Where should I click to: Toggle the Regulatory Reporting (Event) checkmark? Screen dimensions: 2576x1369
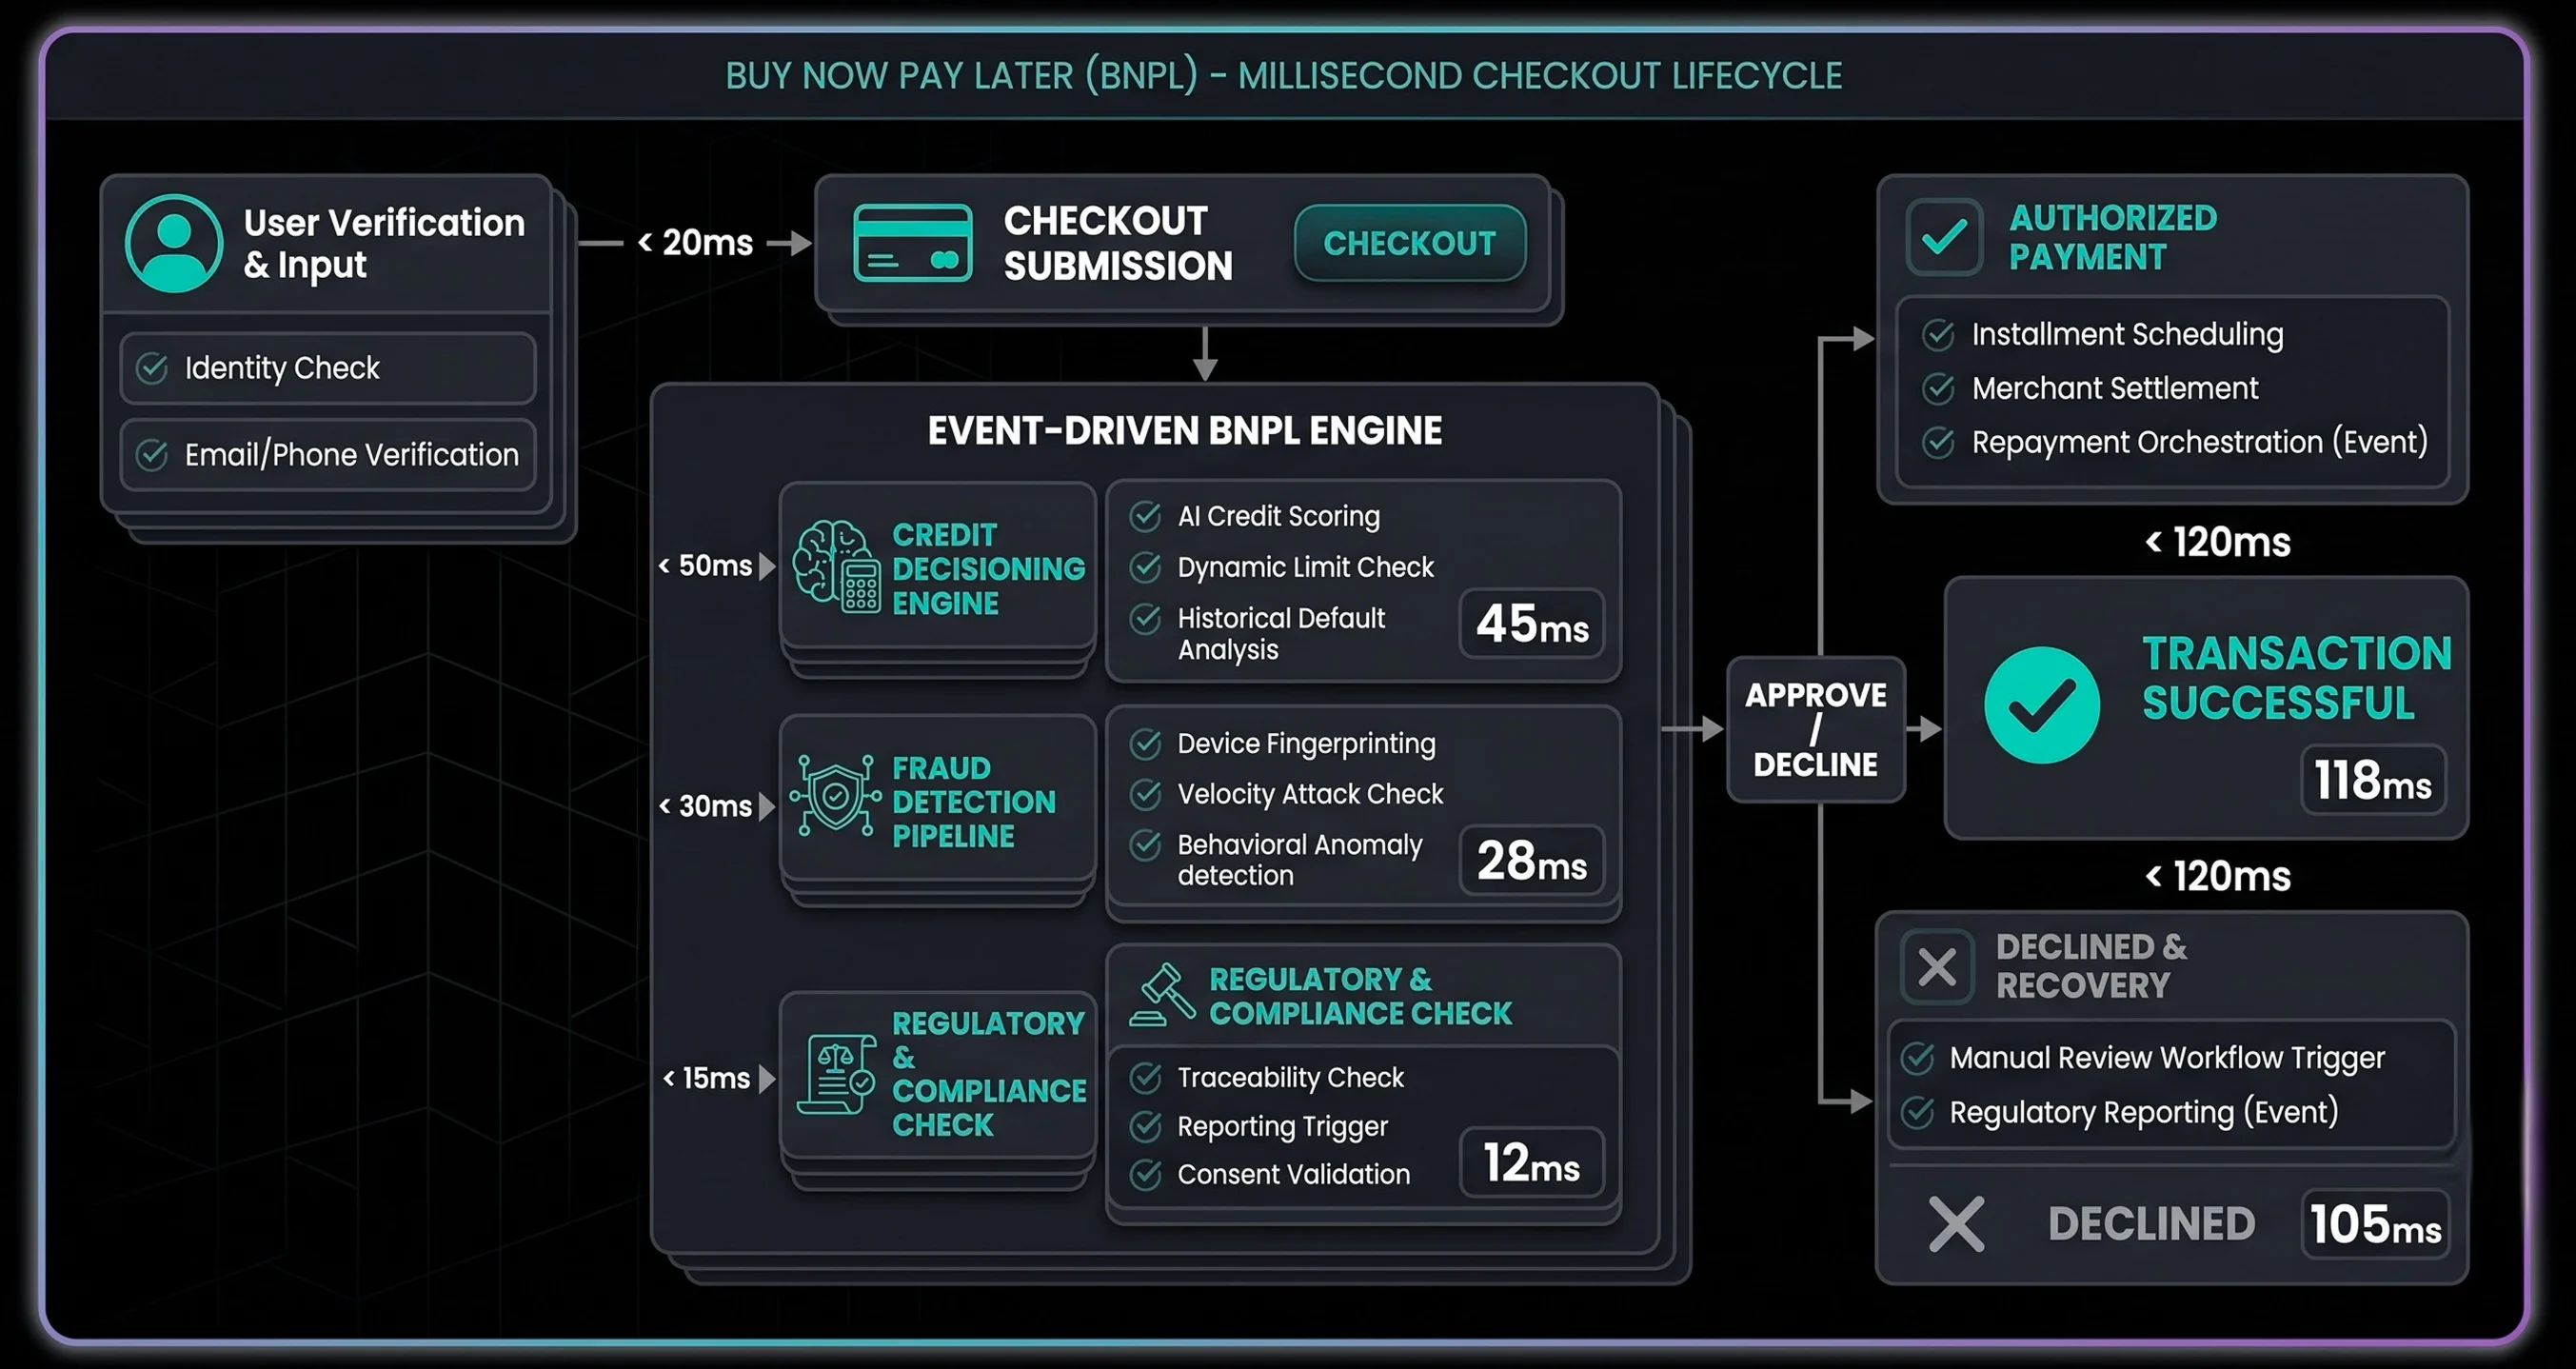tap(1917, 1112)
